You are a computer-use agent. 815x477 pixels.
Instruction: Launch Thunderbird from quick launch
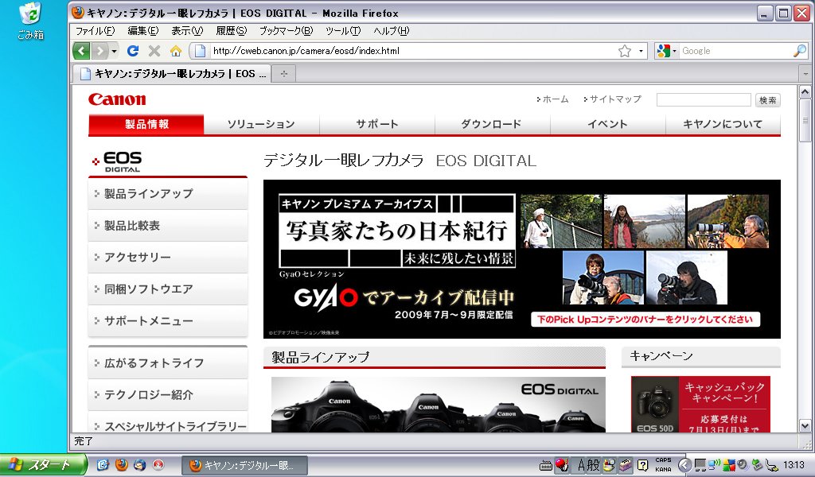click(x=139, y=465)
